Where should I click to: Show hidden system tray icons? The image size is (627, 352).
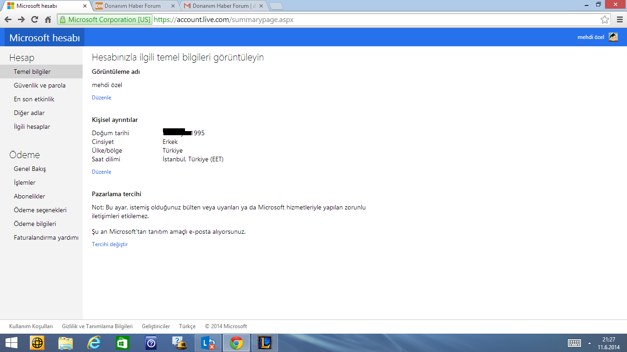589,343
